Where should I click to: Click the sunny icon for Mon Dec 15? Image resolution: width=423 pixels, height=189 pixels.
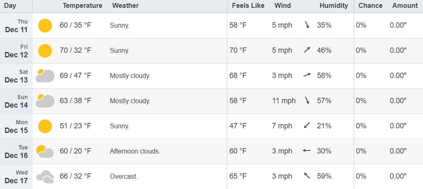click(x=45, y=126)
